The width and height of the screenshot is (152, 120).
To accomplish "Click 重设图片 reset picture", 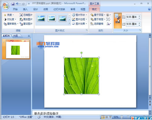I will 26,24.
